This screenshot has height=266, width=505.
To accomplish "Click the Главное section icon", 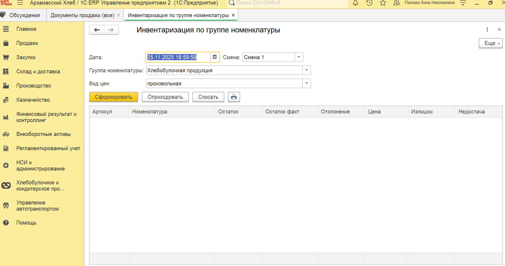I will [6, 29].
